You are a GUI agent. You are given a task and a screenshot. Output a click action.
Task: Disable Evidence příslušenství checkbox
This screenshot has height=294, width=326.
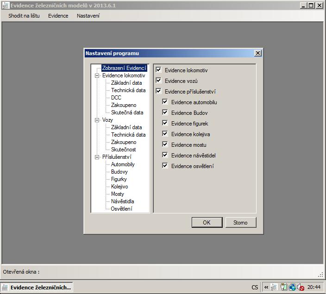coord(159,91)
